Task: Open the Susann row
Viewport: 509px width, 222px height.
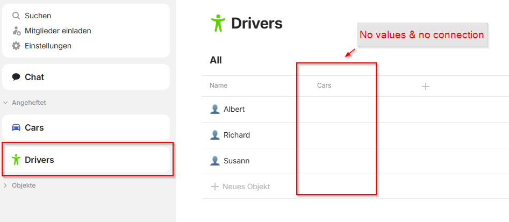Action: click(355, 161)
